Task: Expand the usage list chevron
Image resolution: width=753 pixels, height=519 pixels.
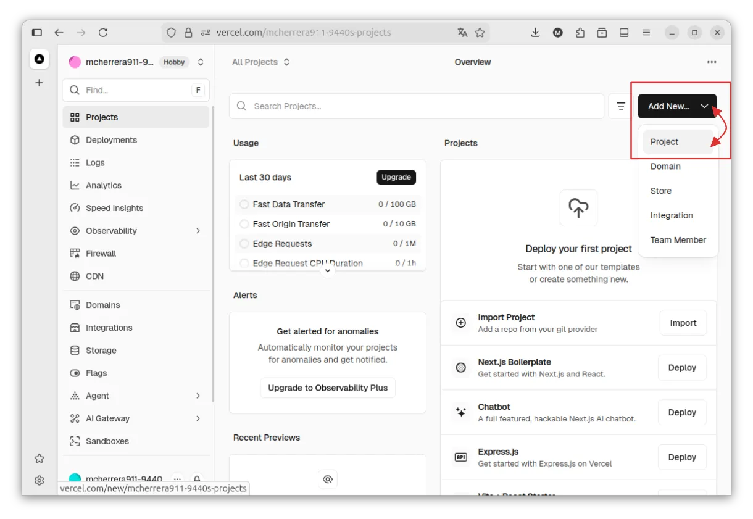Action: (x=328, y=270)
